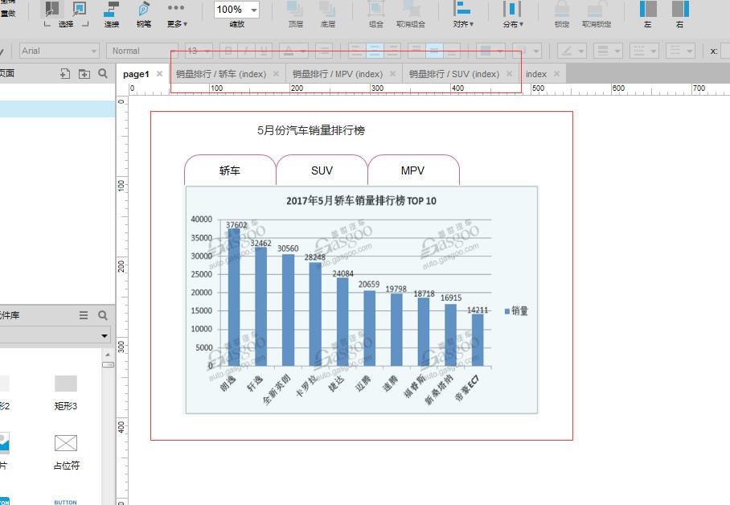Open the line pattern dropdown
This screenshot has width=730, height=505.
(644, 51)
